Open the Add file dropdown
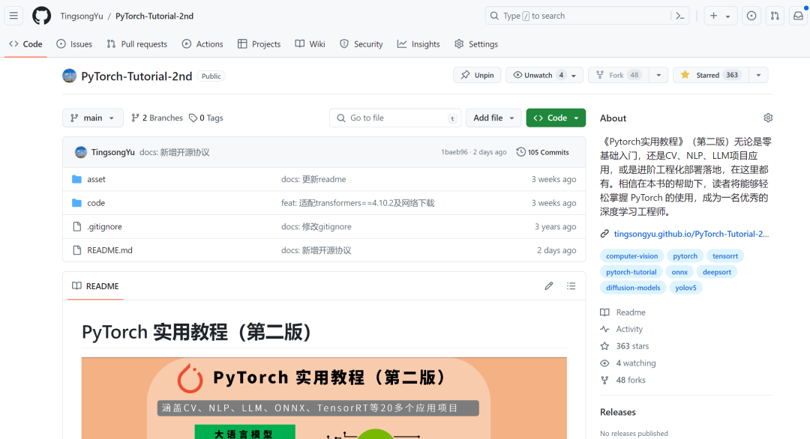The image size is (810, 439). (x=493, y=118)
